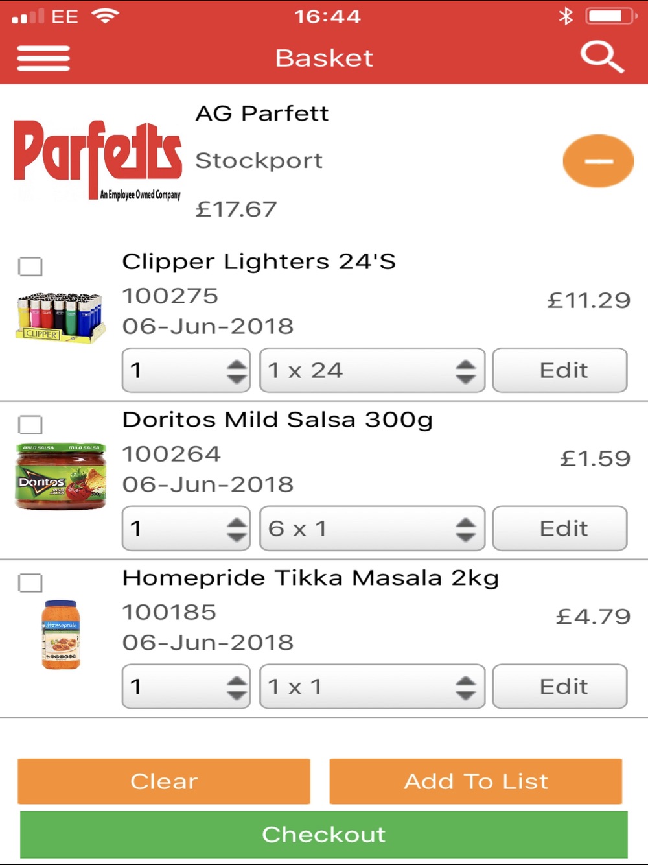Tap the search magnifier icon
Screen dimensions: 648x865
click(602, 57)
